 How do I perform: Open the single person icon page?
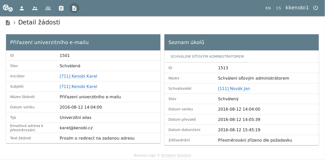tap(22, 8)
